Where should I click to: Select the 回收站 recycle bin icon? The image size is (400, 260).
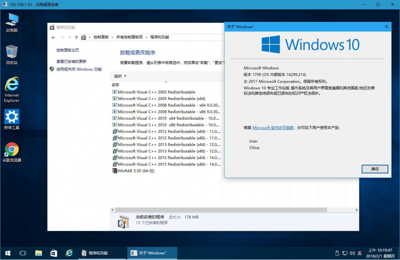click(x=12, y=55)
